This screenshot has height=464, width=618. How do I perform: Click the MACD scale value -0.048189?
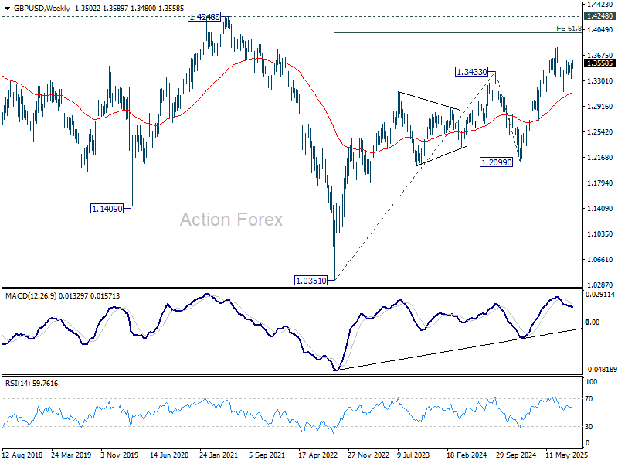coord(601,370)
